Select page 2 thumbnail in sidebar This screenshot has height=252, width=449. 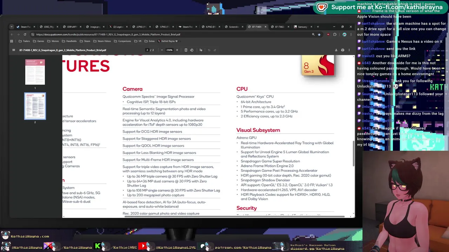pyautogui.click(x=35, y=106)
